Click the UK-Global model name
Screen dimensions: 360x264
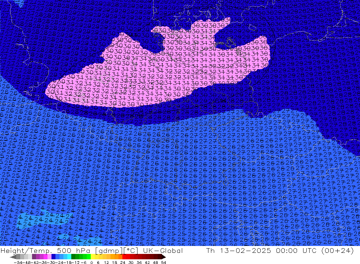tap(163, 251)
